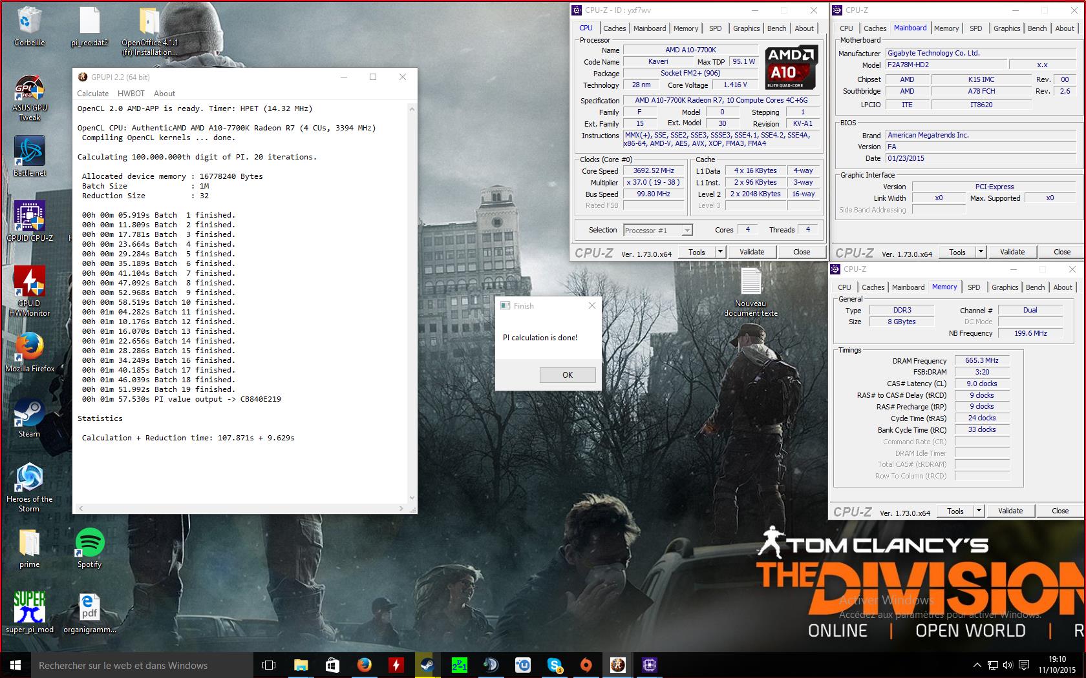Image resolution: width=1086 pixels, height=678 pixels.
Task: Launch Heroes of the Storm shortcut
Action: click(x=29, y=488)
